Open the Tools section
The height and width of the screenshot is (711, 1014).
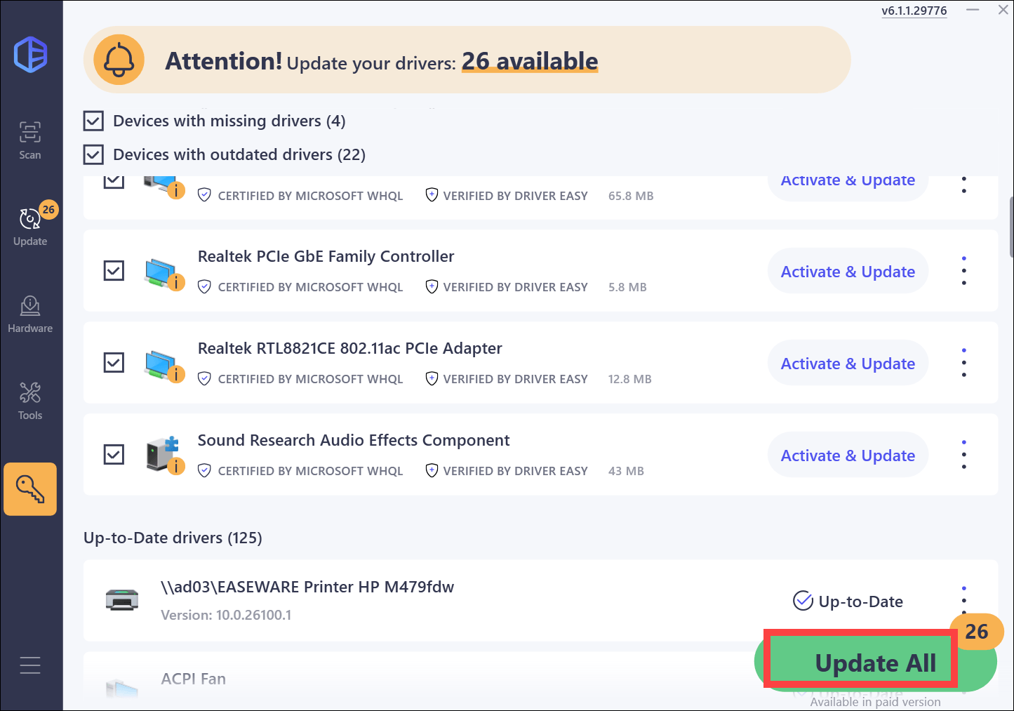tap(30, 400)
